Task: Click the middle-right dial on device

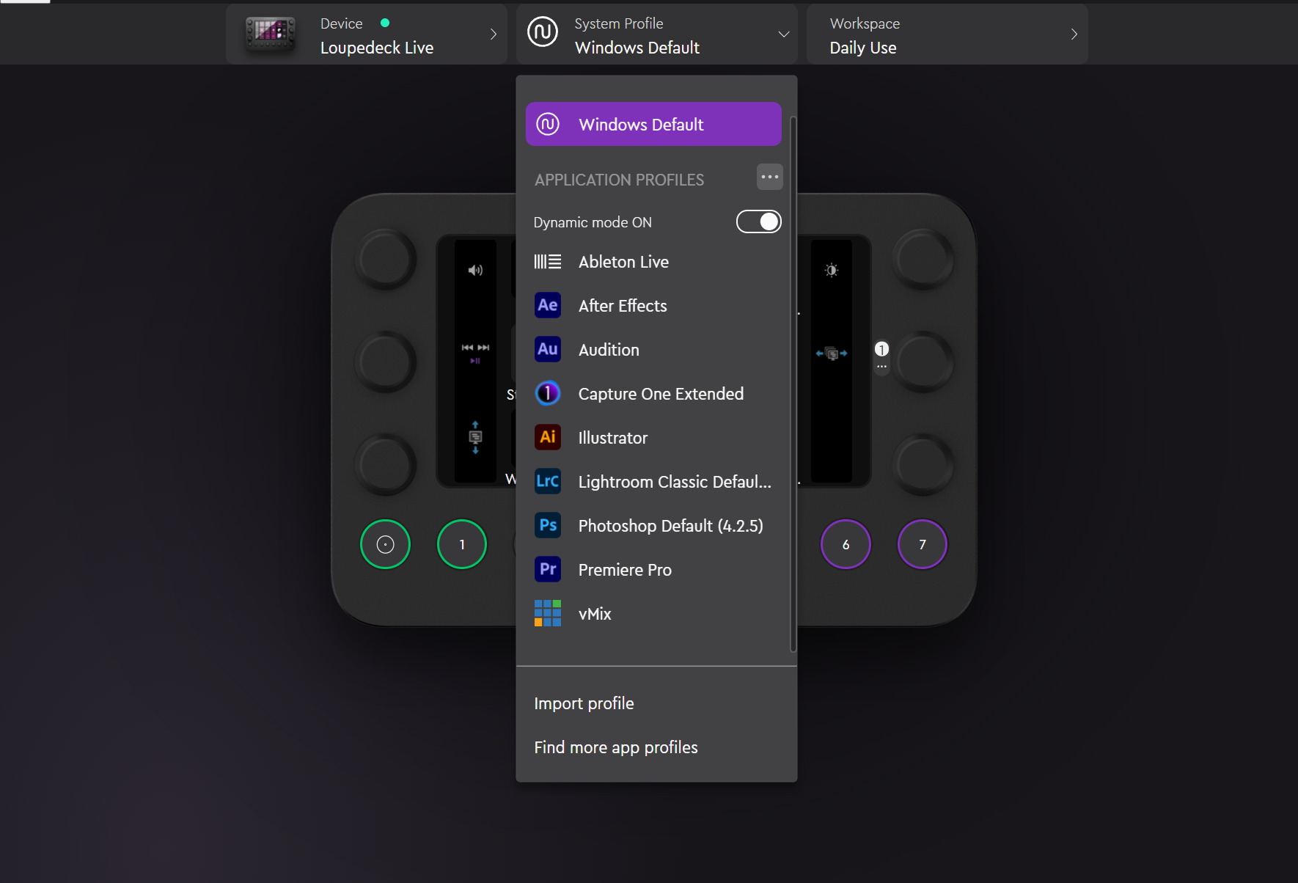Action: [923, 362]
